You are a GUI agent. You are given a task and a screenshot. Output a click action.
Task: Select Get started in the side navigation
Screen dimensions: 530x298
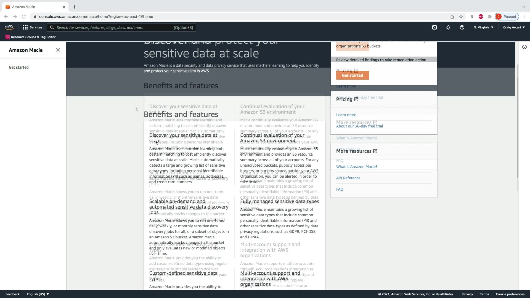(x=18, y=67)
